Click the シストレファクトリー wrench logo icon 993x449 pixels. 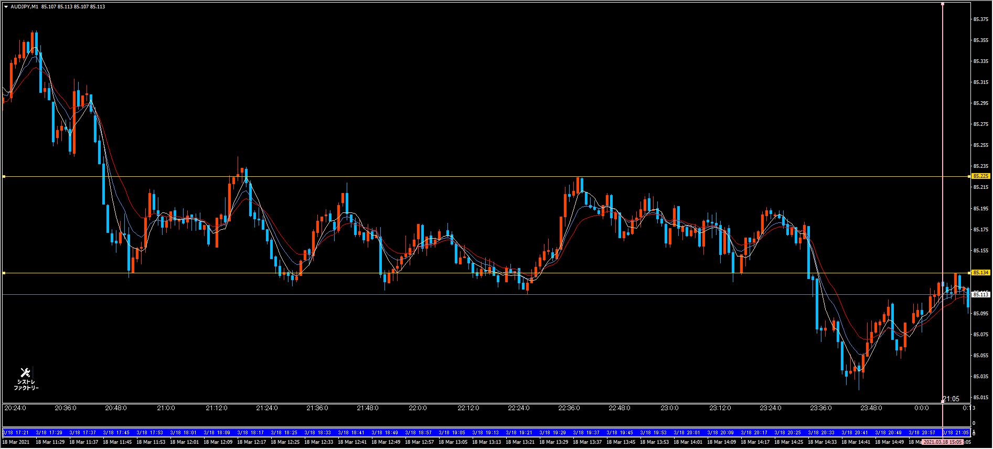[x=25, y=372]
